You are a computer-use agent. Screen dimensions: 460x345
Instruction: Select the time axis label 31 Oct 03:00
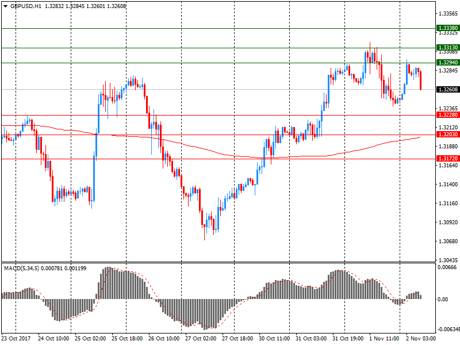pyautogui.click(x=311, y=339)
